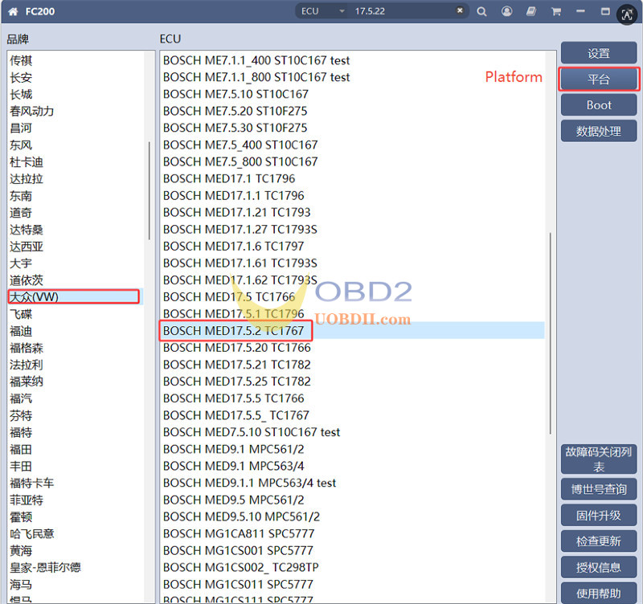This screenshot has width=643, height=604.
Task: Click the 设置 settings button
Action: click(599, 53)
